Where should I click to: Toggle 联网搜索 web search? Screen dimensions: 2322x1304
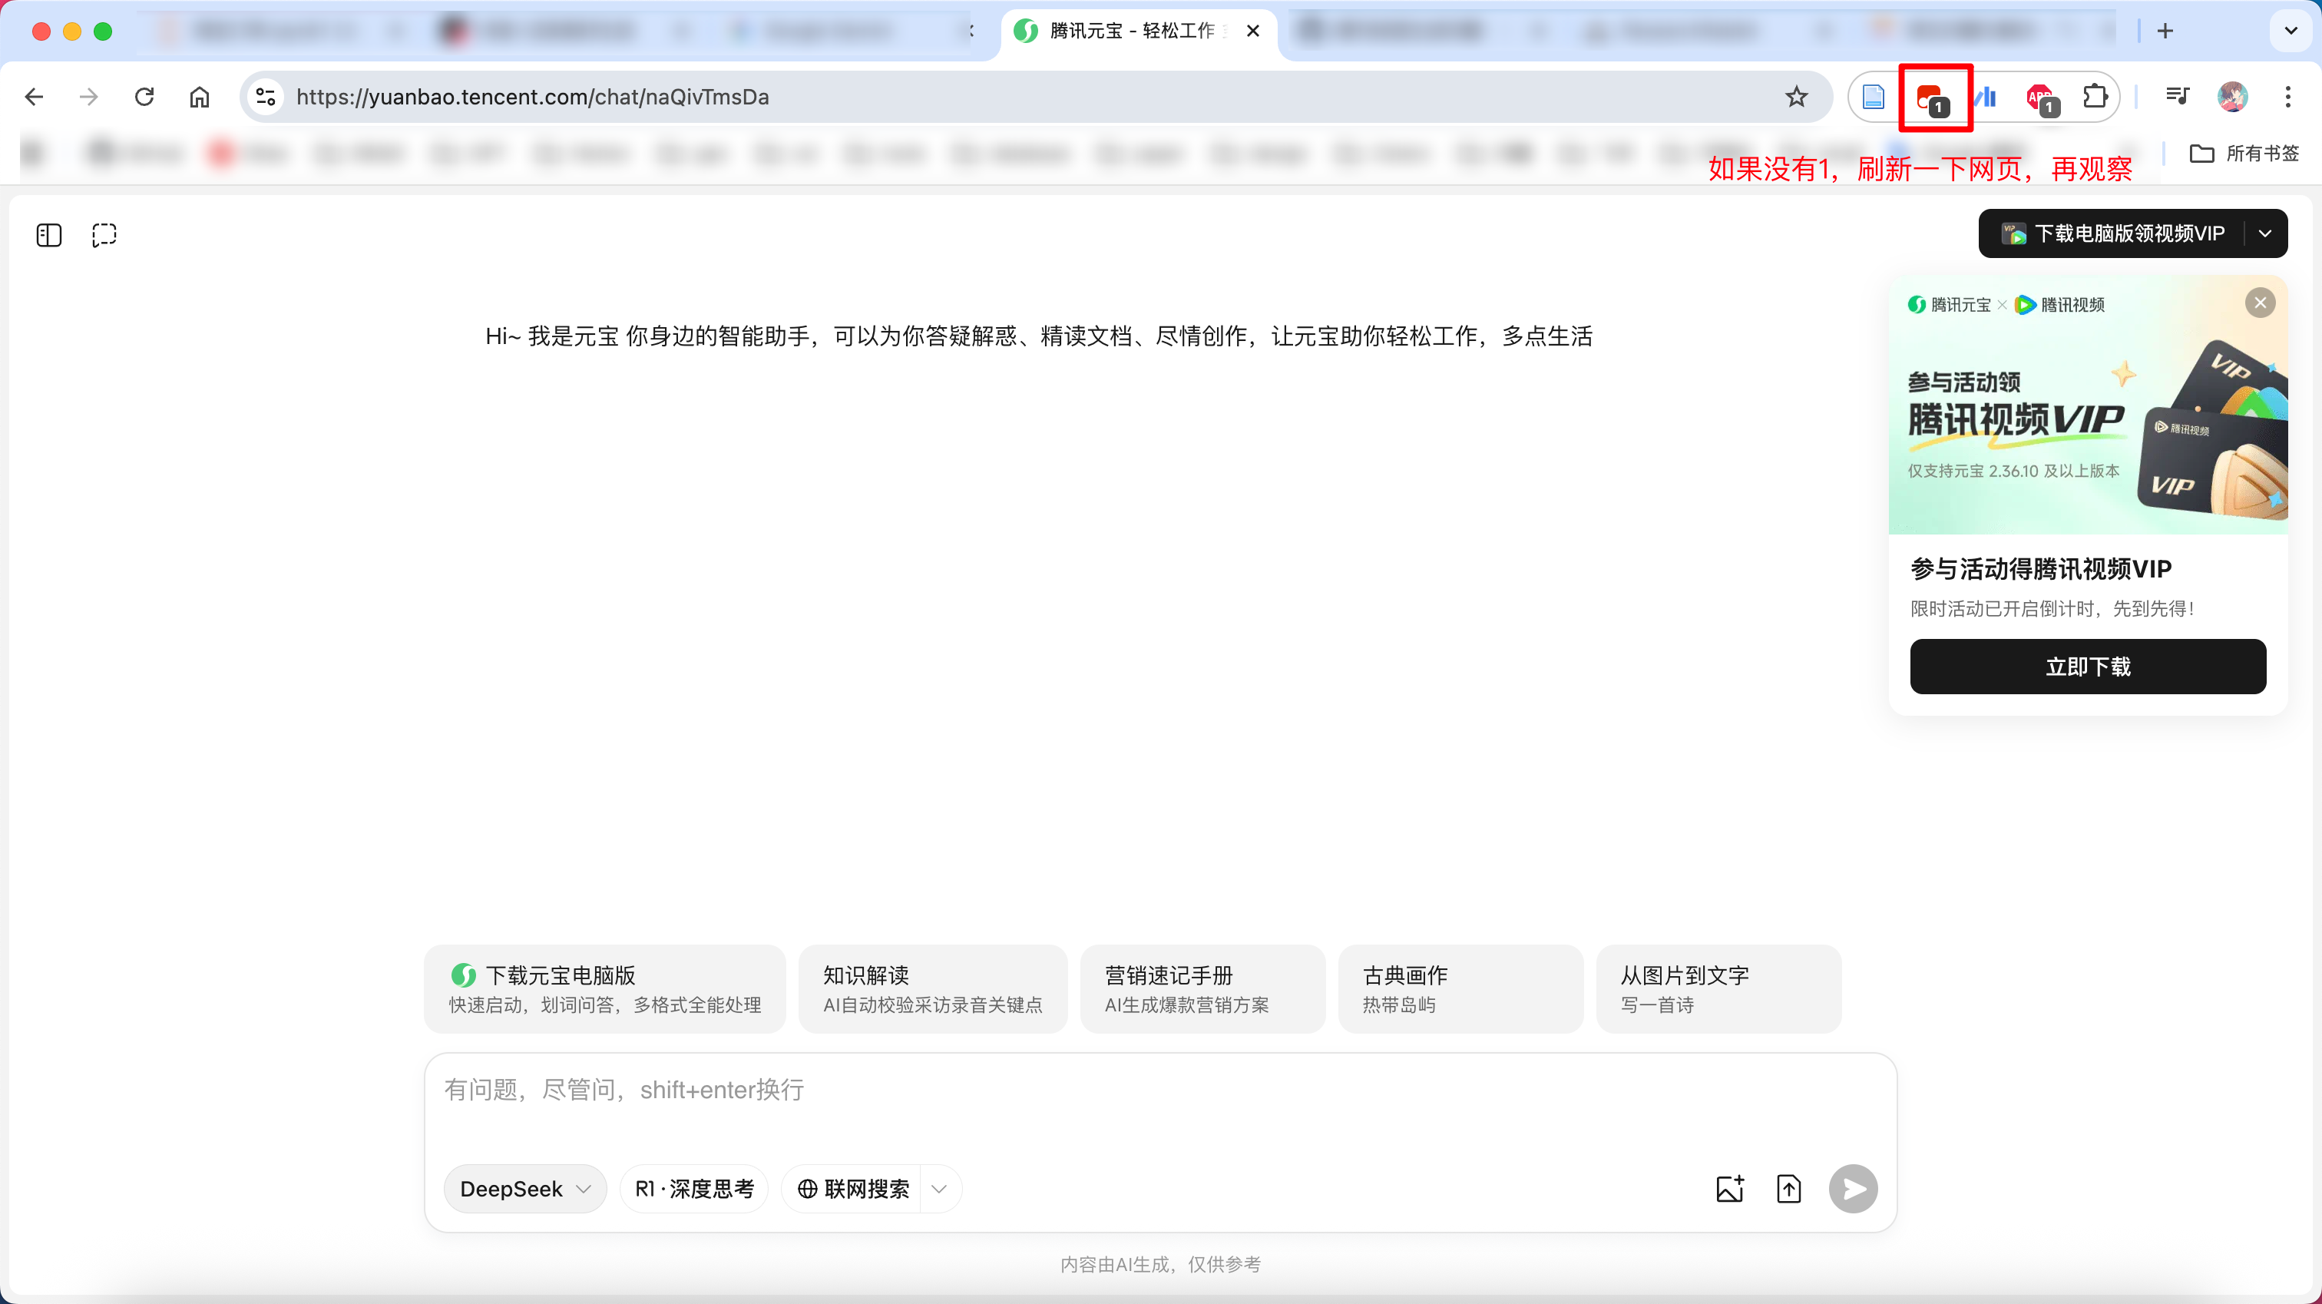point(853,1189)
